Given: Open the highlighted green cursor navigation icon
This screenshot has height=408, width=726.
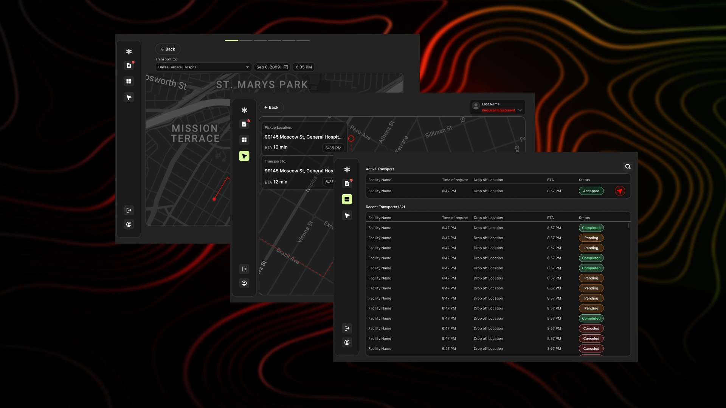Looking at the screenshot, I should pos(244,156).
